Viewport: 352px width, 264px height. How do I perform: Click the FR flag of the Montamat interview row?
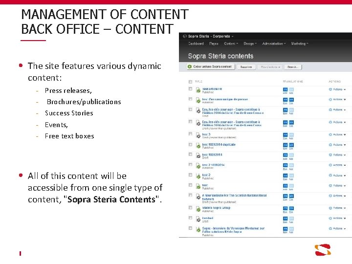(x=285, y=229)
